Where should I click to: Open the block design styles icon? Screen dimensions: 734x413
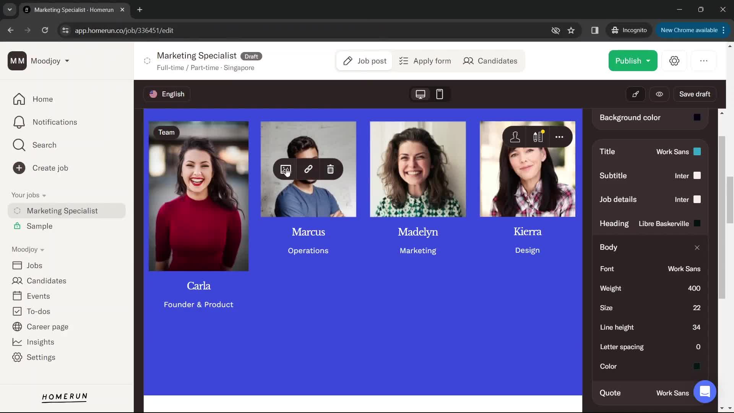(x=538, y=137)
